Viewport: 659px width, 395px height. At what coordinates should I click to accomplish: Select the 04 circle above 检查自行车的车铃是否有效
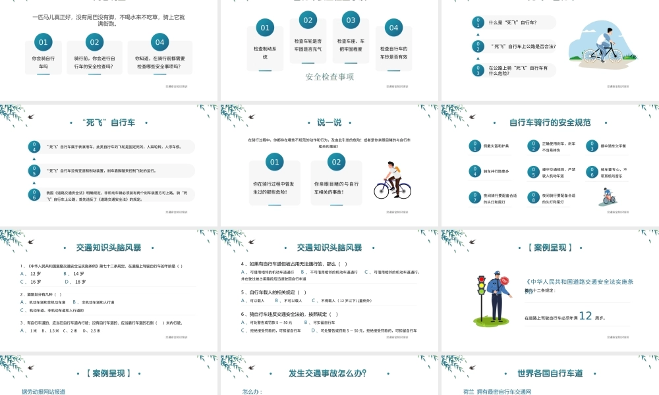[393, 28]
